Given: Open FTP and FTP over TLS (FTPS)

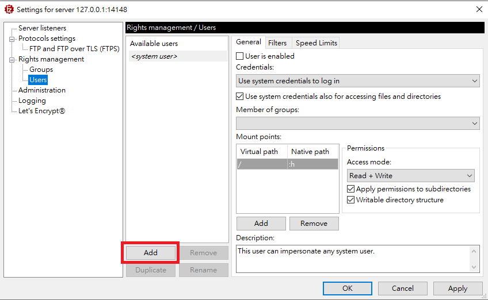Looking at the screenshot, I should [x=74, y=48].
